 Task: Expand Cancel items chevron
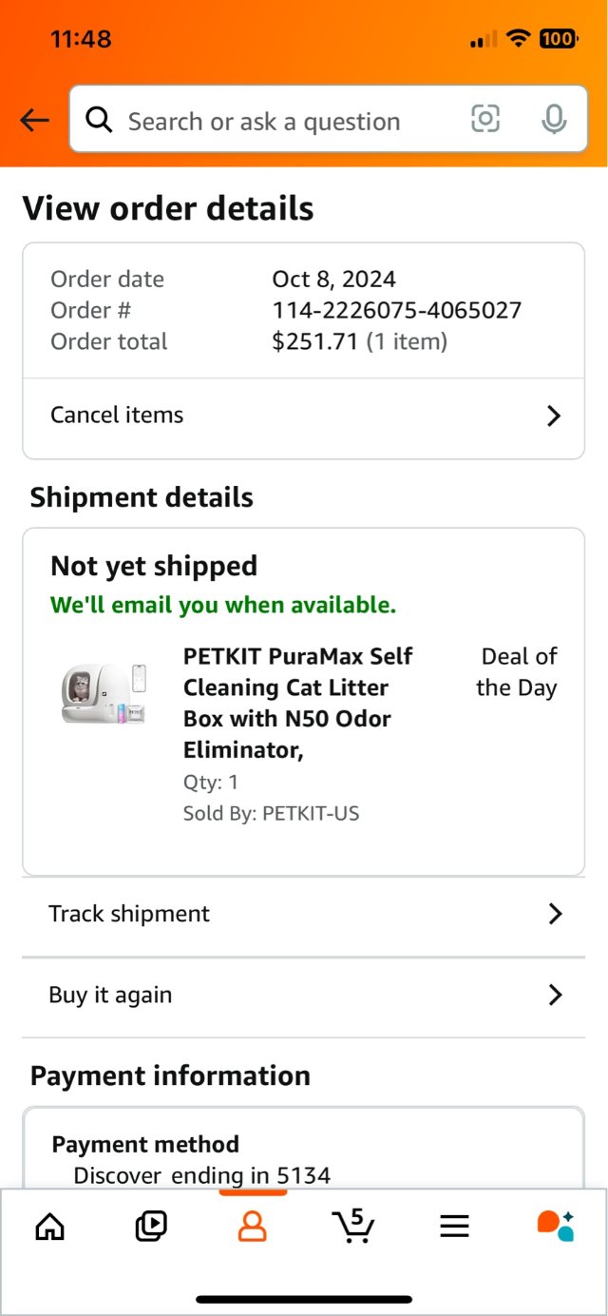click(x=554, y=416)
